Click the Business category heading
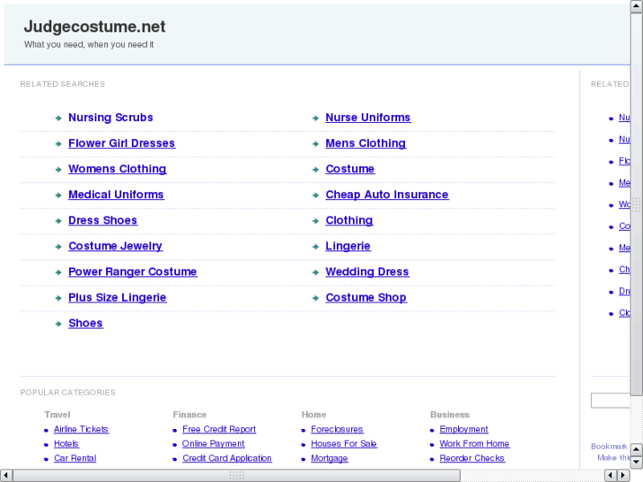The image size is (643, 482). click(450, 415)
